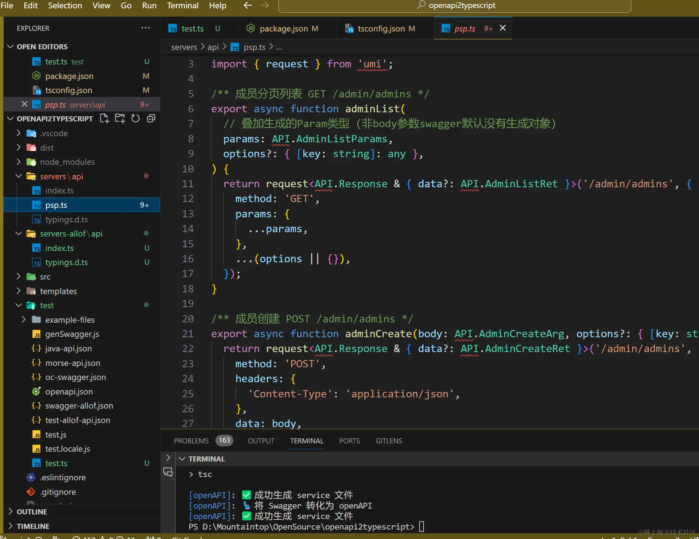This screenshot has width=699, height=539.
Task: Open the Terminal menu
Action: pyautogui.click(x=183, y=5)
